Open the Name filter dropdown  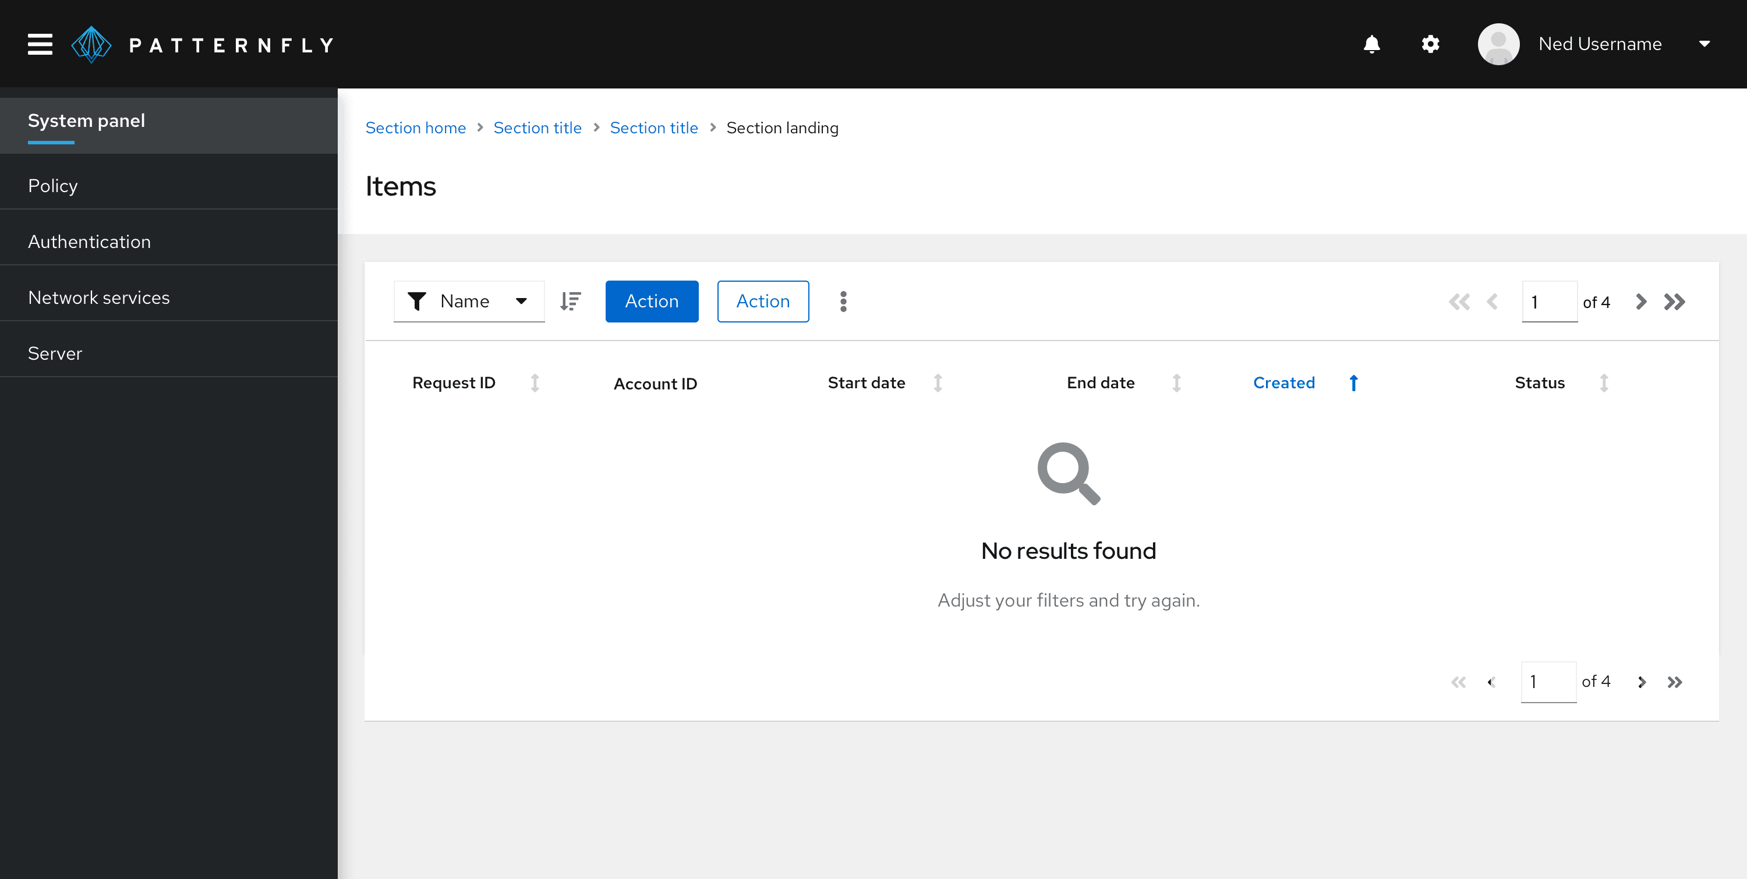click(x=469, y=302)
